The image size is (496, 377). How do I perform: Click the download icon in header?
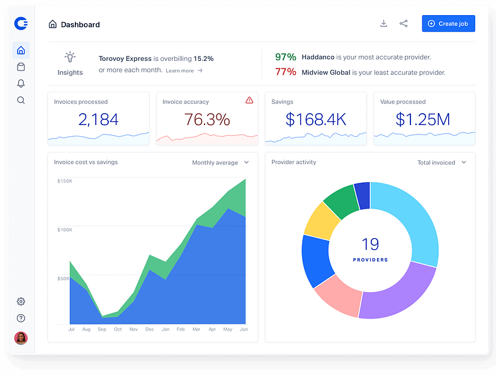point(383,24)
